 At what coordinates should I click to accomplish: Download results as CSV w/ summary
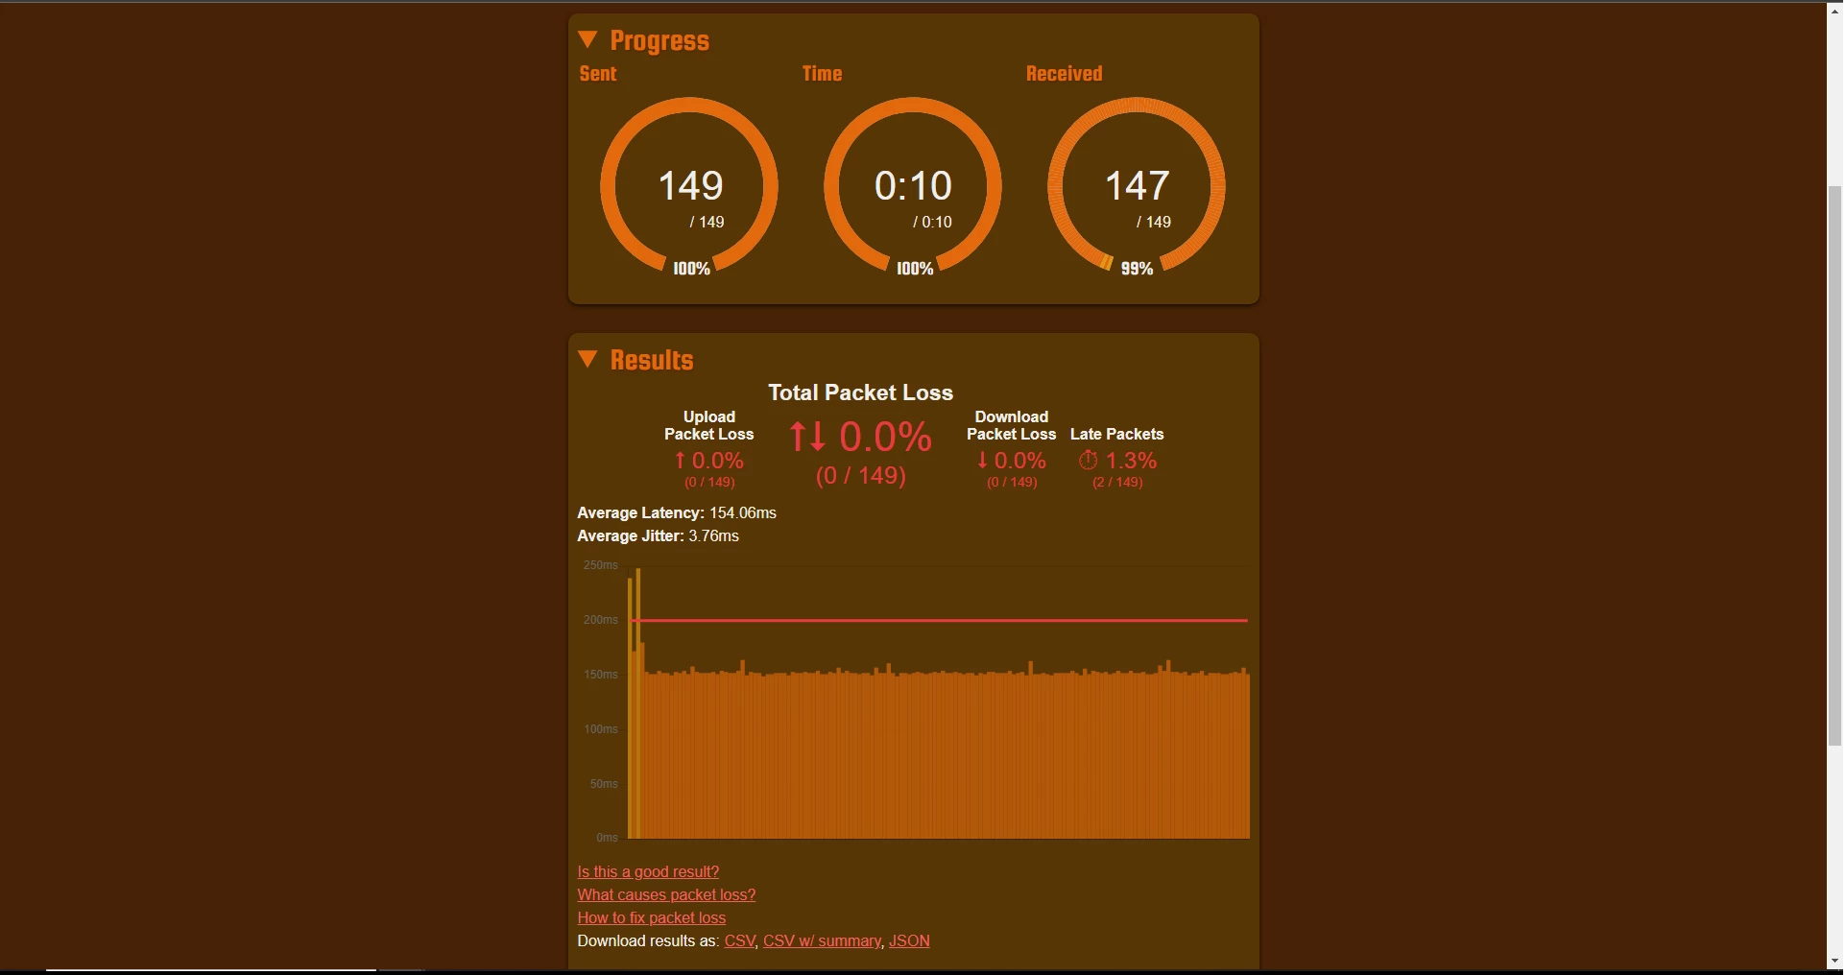(x=822, y=941)
